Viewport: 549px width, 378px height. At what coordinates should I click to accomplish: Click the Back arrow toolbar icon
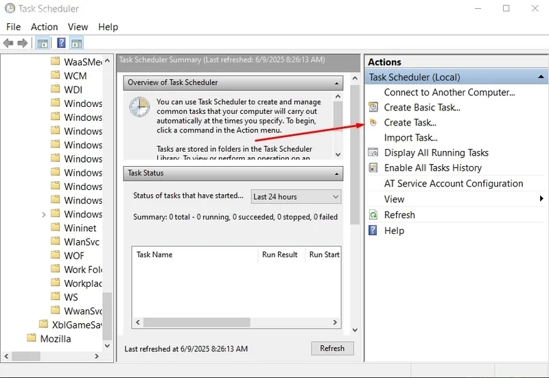(x=8, y=43)
